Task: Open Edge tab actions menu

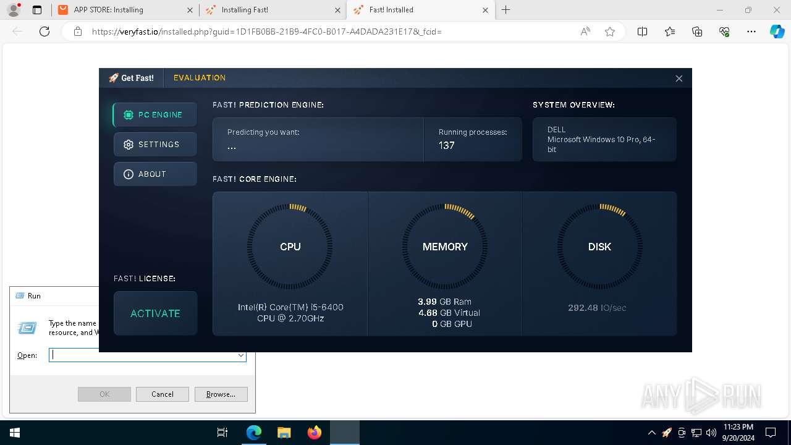Action: (x=37, y=10)
